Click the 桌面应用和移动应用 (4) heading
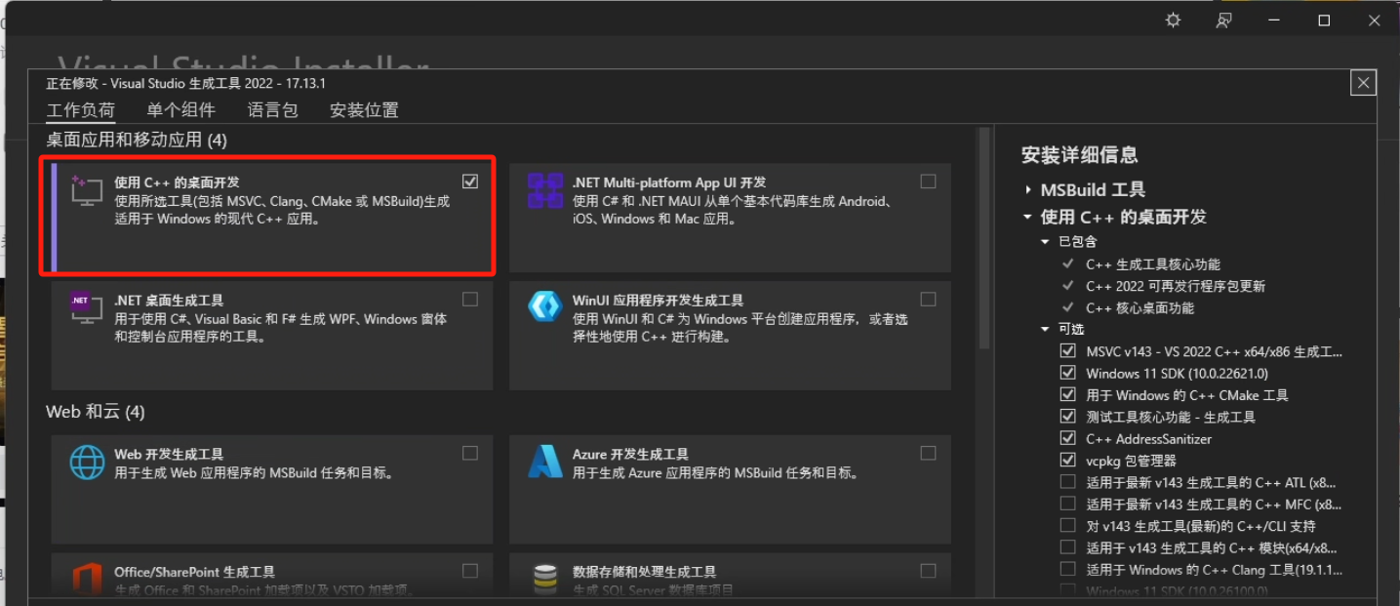 (x=137, y=141)
